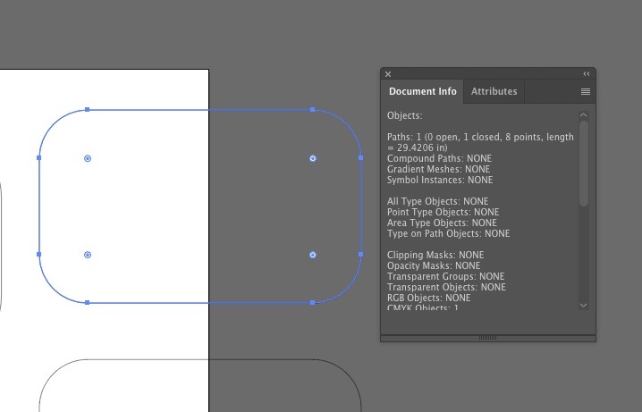Collapse the panel with double-arrow icon
The height and width of the screenshot is (412, 642).
click(x=587, y=74)
